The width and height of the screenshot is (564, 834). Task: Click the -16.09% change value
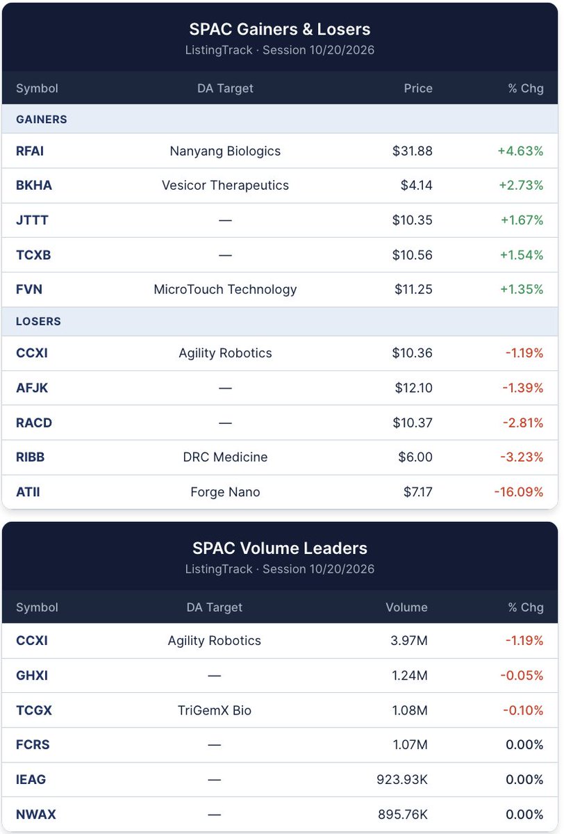pos(519,492)
